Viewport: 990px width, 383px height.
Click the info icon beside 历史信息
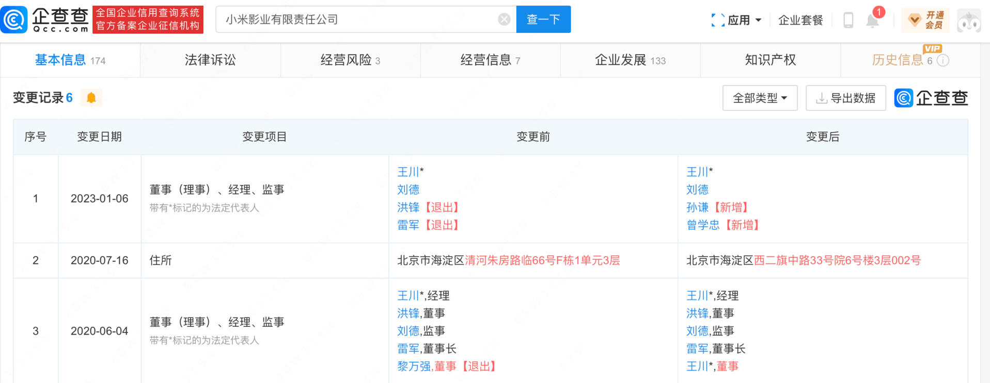(x=943, y=60)
